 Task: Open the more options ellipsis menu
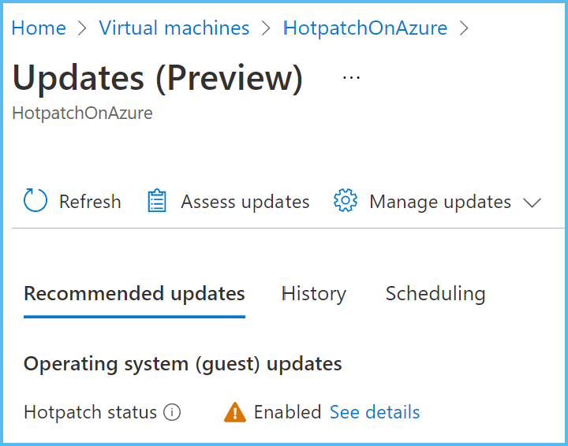click(x=351, y=78)
